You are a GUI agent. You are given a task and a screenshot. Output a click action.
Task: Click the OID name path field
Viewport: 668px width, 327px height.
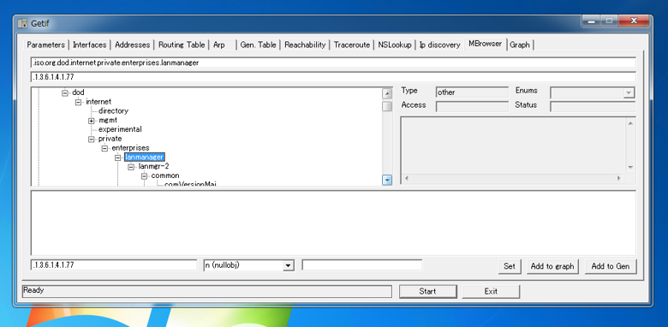[333, 63]
